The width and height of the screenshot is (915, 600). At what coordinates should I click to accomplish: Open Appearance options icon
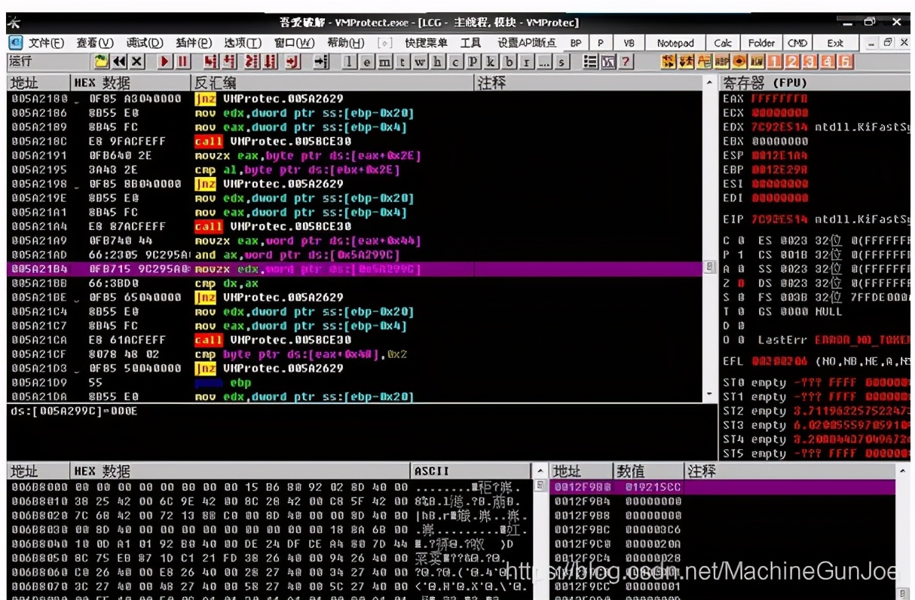pyautogui.click(x=608, y=62)
